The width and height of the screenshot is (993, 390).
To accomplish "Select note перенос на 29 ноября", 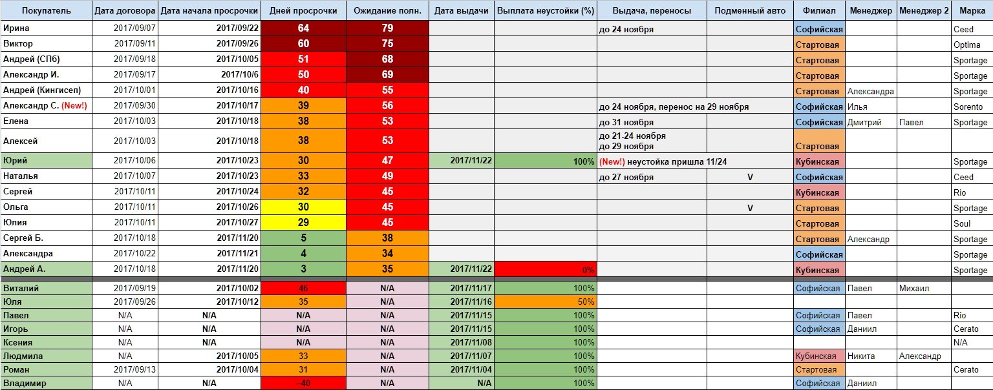I will tap(710, 107).
